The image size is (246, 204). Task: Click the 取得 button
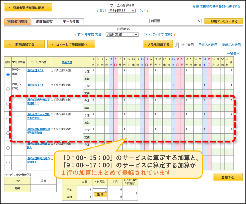click(100, 195)
